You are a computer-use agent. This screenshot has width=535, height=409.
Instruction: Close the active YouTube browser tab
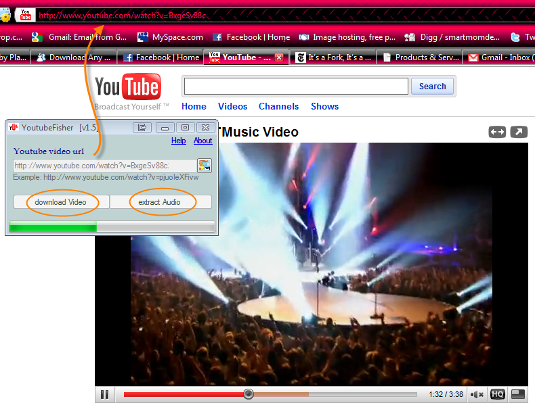pyautogui.click(x=279, y=58)
